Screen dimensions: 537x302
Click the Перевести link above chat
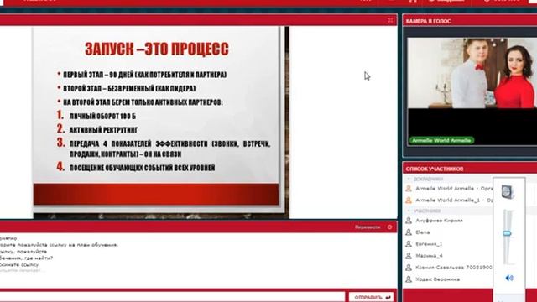pos(368,227)
